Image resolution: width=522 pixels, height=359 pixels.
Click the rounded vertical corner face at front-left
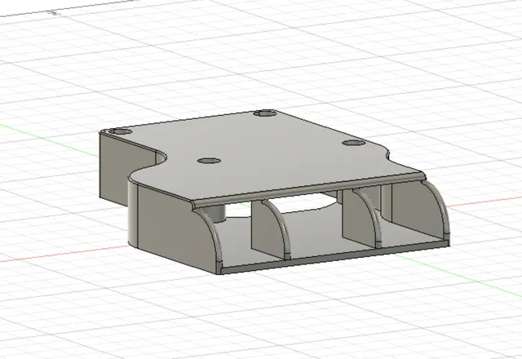[x=132, y=215]
